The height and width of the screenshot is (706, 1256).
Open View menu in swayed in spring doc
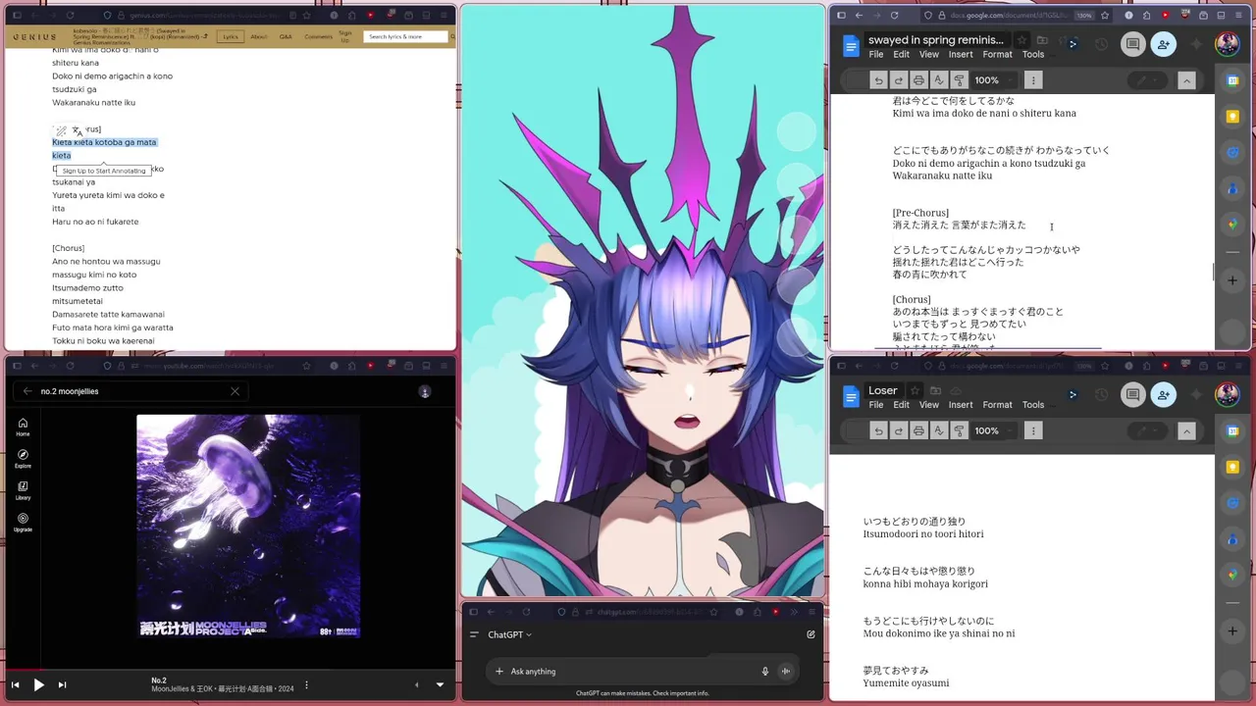click(929, 55)
